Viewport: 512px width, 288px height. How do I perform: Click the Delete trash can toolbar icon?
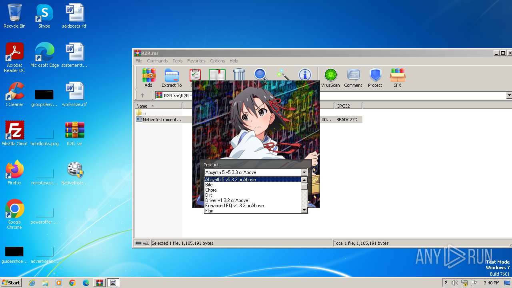point(239,75)
